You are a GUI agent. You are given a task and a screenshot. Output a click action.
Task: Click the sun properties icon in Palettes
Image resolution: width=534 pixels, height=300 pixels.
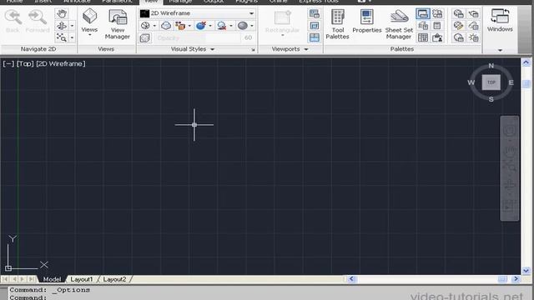[473, 37]
